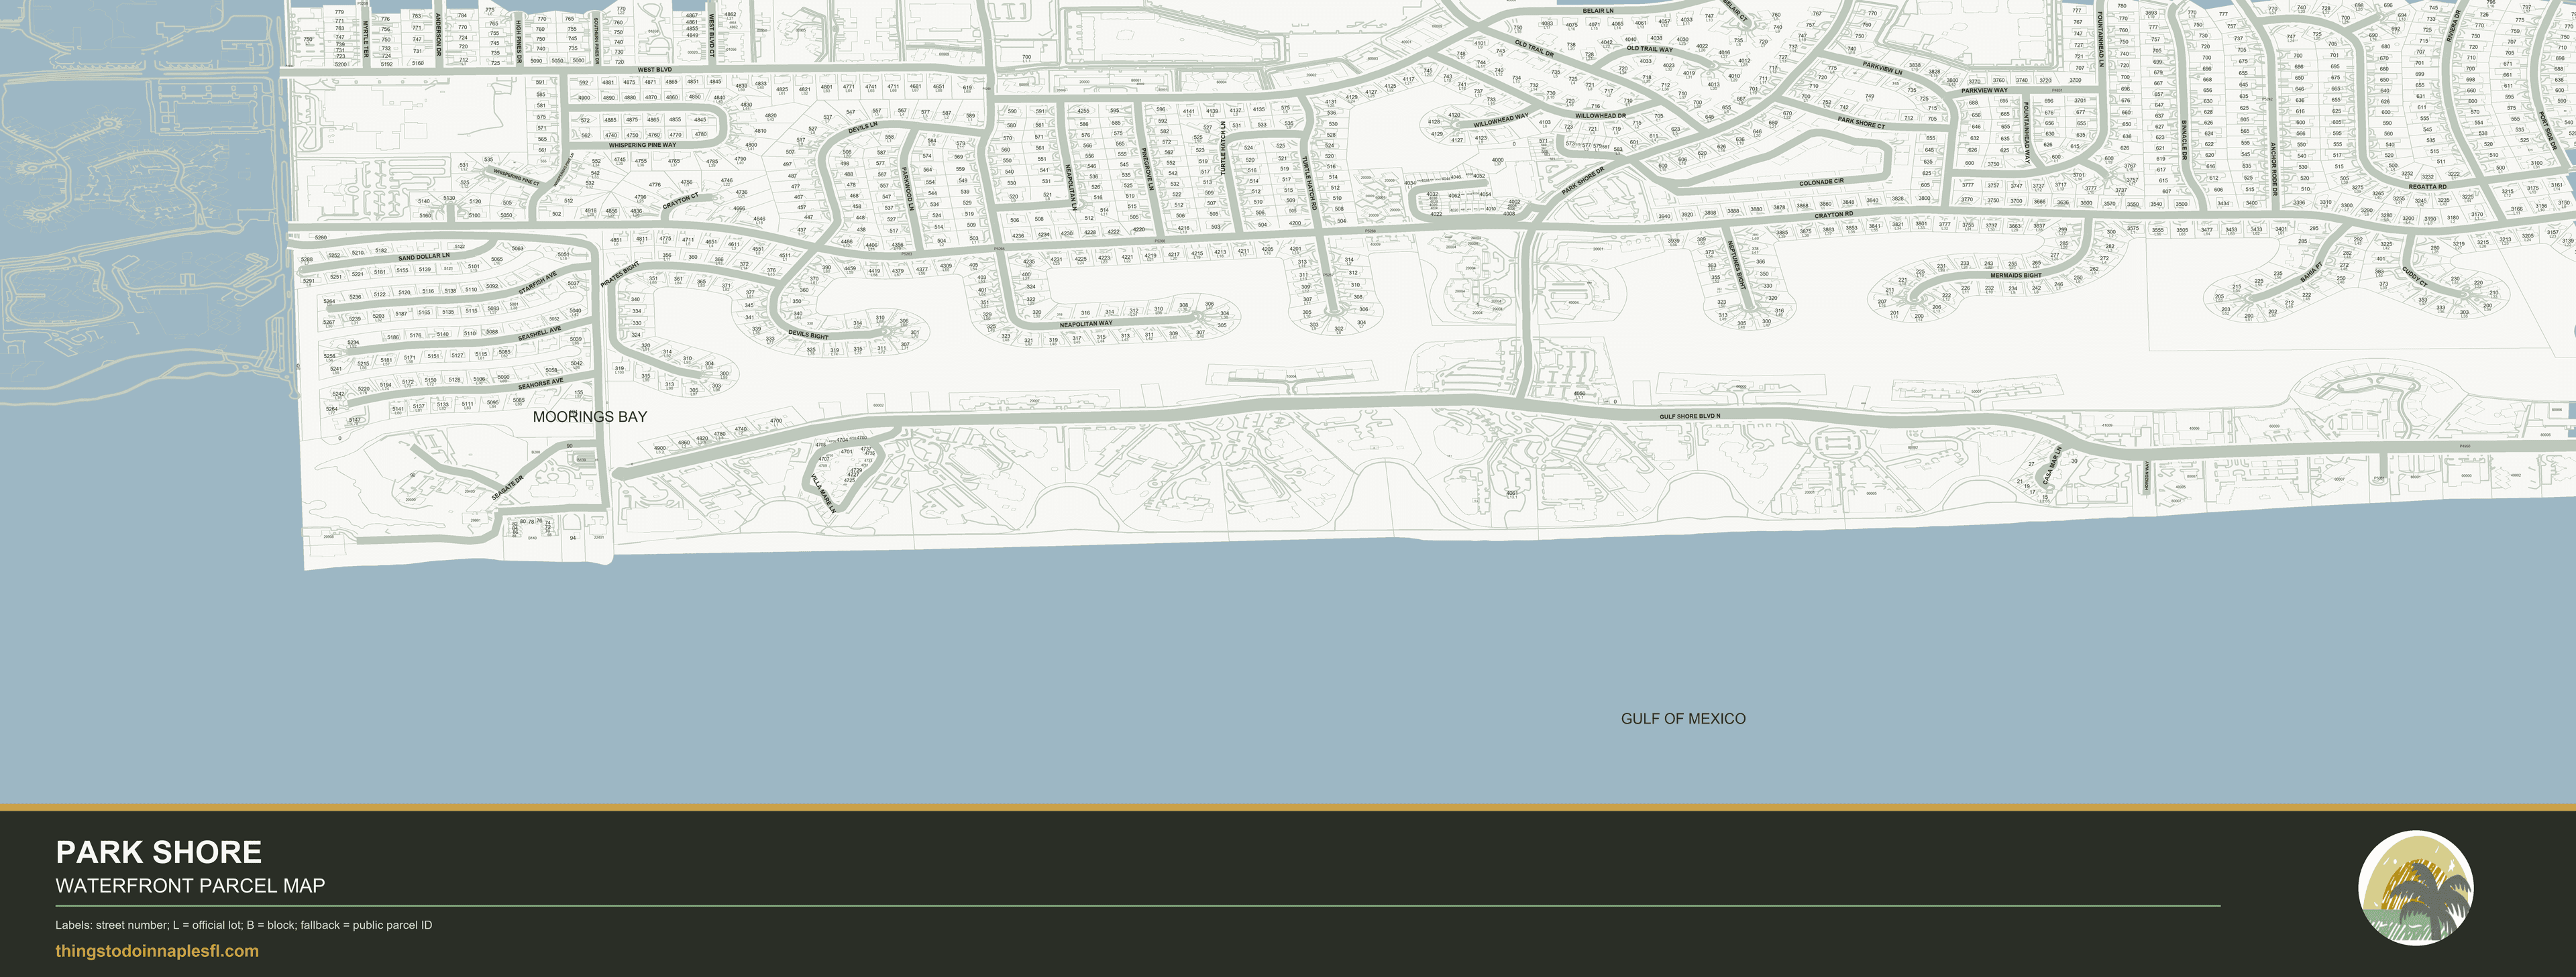The image size is (2576, 977).
Task: Click the WATERFRONT PARCEL MAP subtitle
Action: (x=190, y=886)
